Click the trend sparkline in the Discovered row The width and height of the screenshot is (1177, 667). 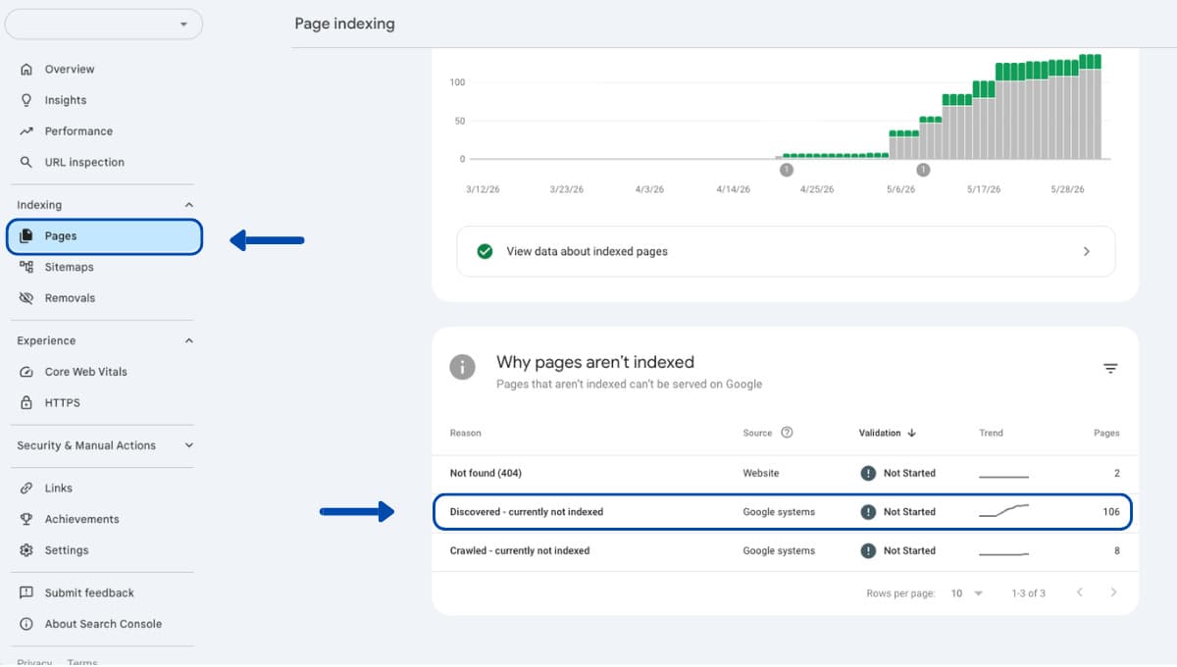(x=1004, y=511)
